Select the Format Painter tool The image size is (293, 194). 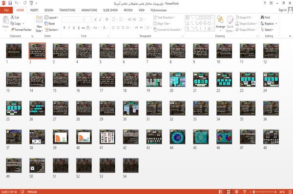coord(21,30)
